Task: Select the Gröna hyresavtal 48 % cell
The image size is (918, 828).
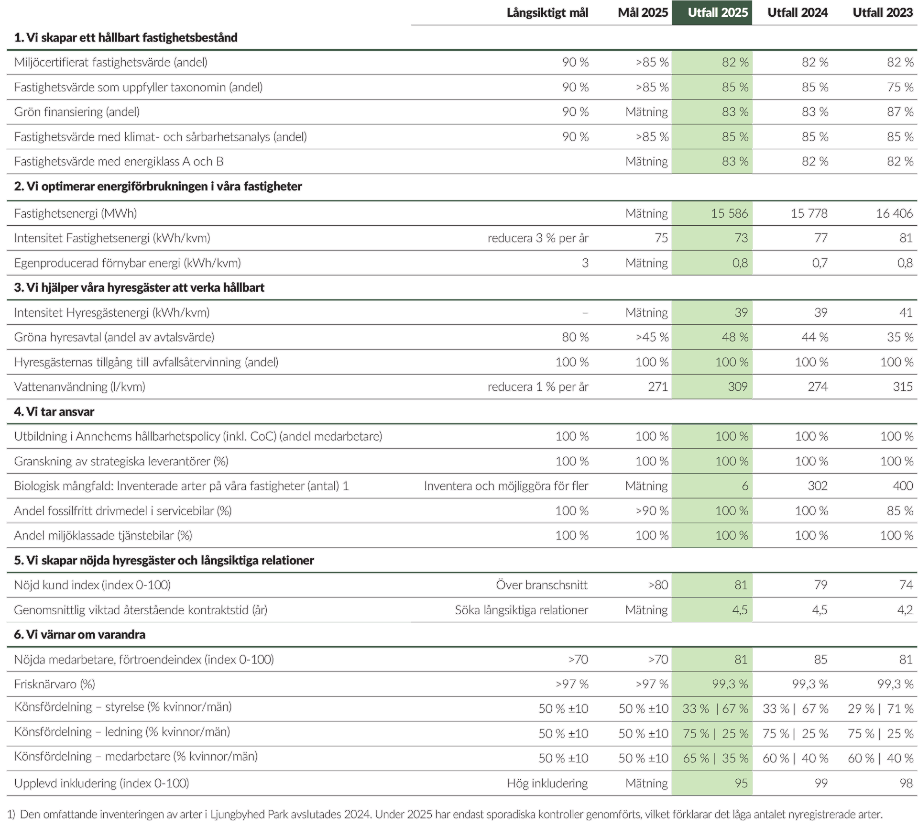Action: [734, 337]
